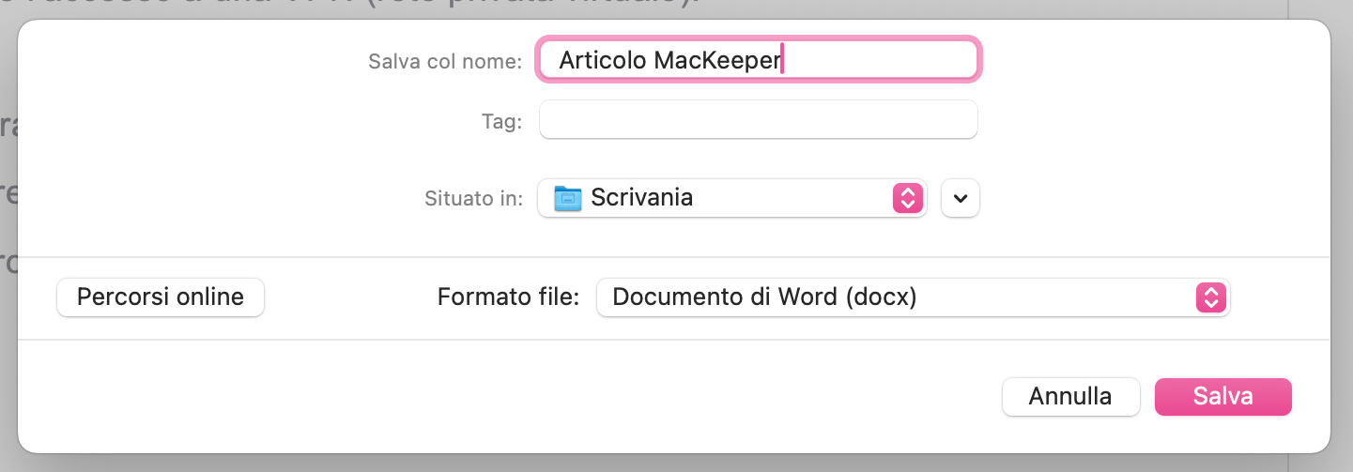The width and height of the screenshot is (1353, 472).
Task: Click the Salva button
Action: (x=1222, y=397)
